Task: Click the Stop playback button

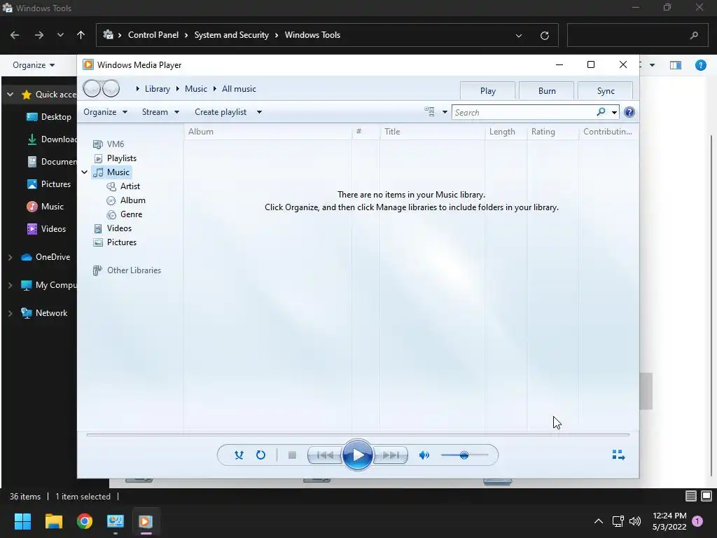Action: tap(292, 455)
